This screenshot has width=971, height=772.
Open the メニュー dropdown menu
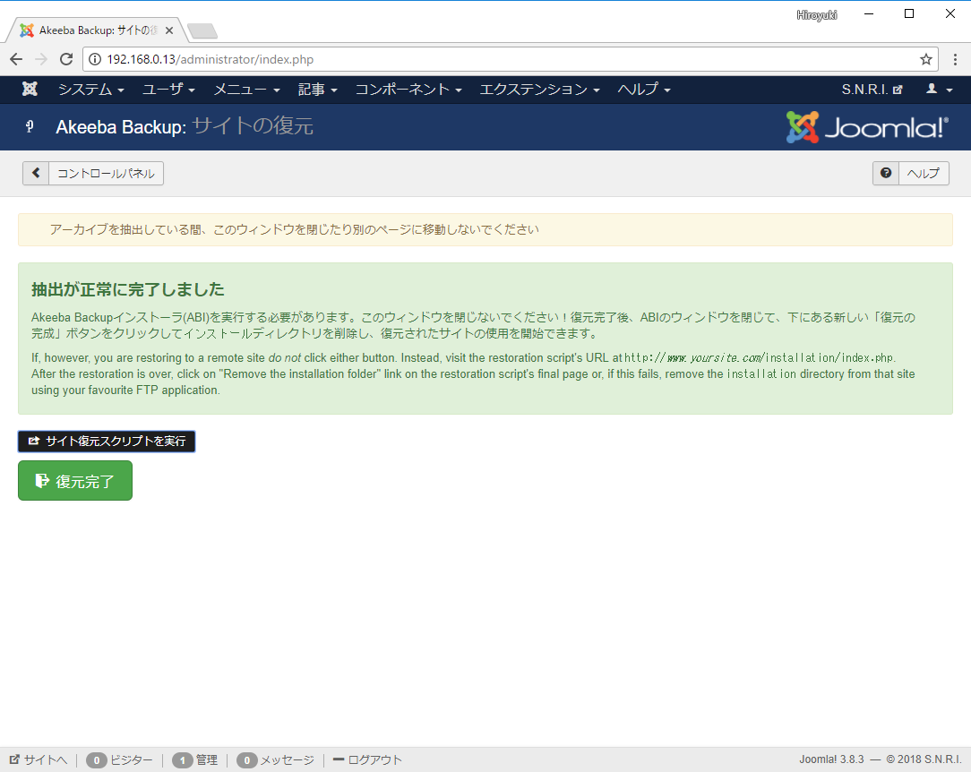coord(246,90)
